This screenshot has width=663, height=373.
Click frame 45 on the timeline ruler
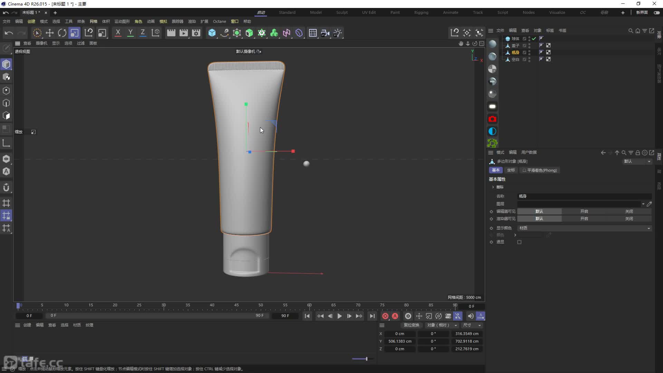click(236, 305)
